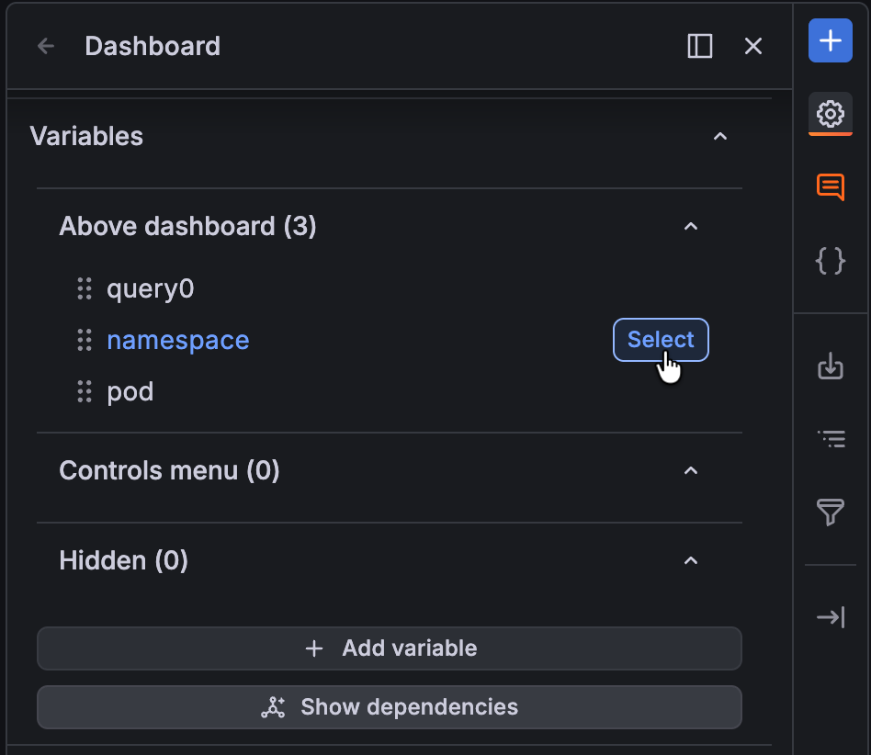Open the orange comments icon
This screenshot has height=755, width=871.
831,187
